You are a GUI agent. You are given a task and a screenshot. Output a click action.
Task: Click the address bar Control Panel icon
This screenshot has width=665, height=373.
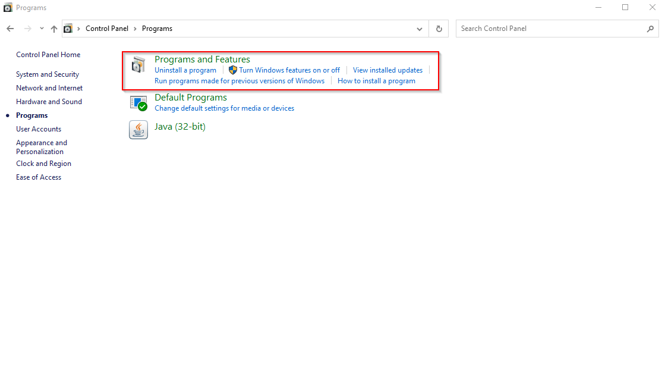pos(68,29)
